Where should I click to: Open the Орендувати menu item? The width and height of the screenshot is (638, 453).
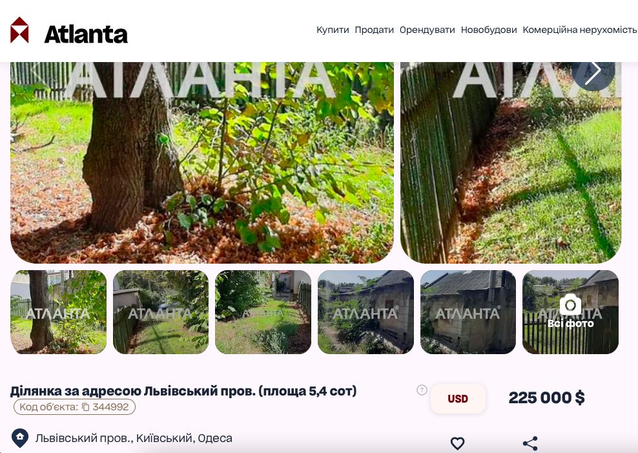click(x=427, y=30)
